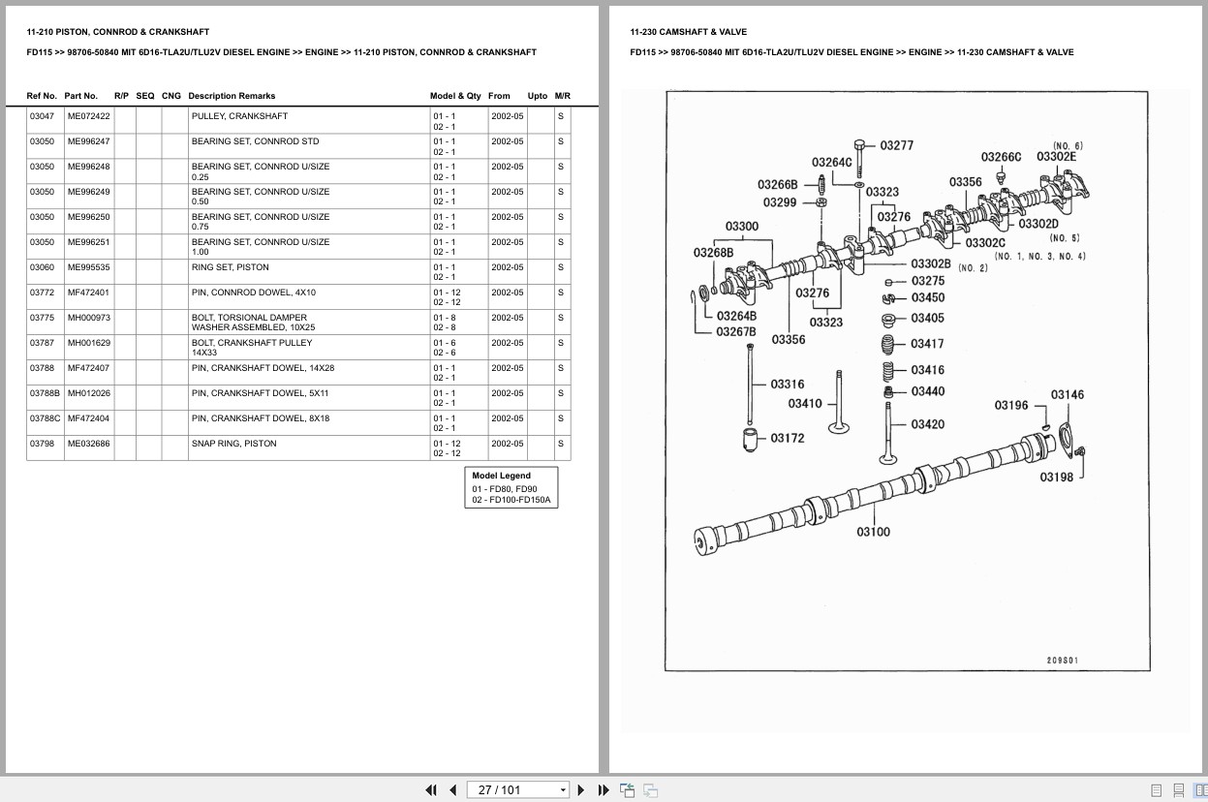Click part number ME996247
1208x802 pixels.
[x=89, y=141]
